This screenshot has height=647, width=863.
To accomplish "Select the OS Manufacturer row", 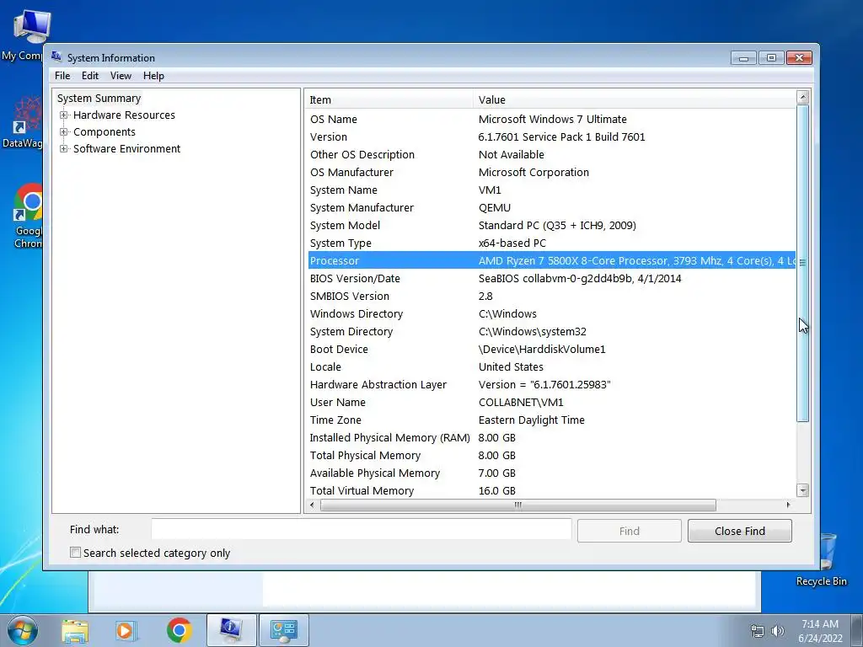I will pos(551,172).
